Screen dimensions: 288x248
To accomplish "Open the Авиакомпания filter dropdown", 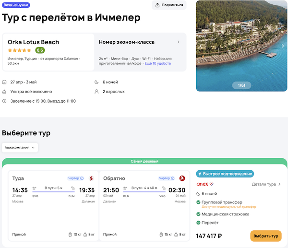I will pos(20,148).
